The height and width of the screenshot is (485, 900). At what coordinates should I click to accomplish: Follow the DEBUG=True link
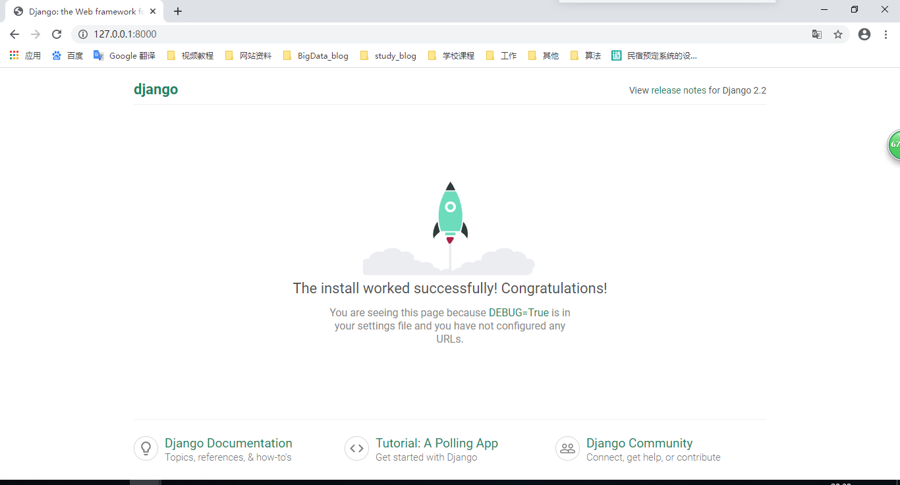point(519,312)
